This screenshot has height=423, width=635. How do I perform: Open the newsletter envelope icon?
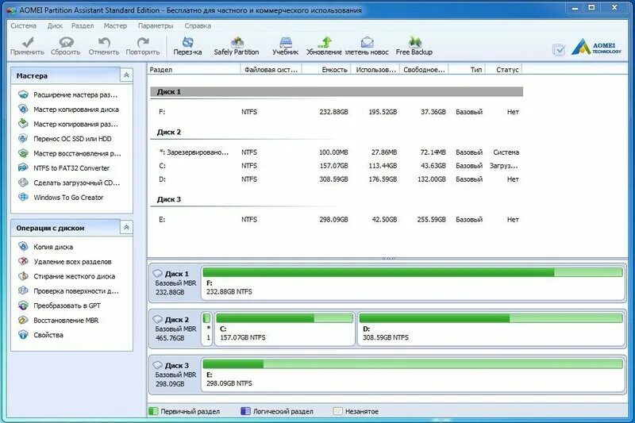[x=367, y=42]
